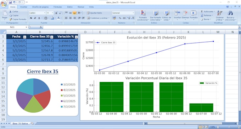241x129 pixels.
Task: Toggle right horizontal alignment
Action: click(x=74, y=18)
